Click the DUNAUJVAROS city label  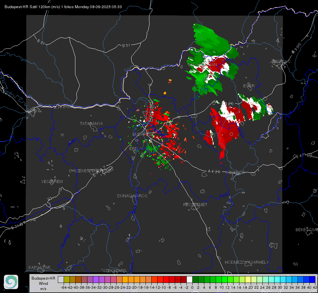(132, 196)
